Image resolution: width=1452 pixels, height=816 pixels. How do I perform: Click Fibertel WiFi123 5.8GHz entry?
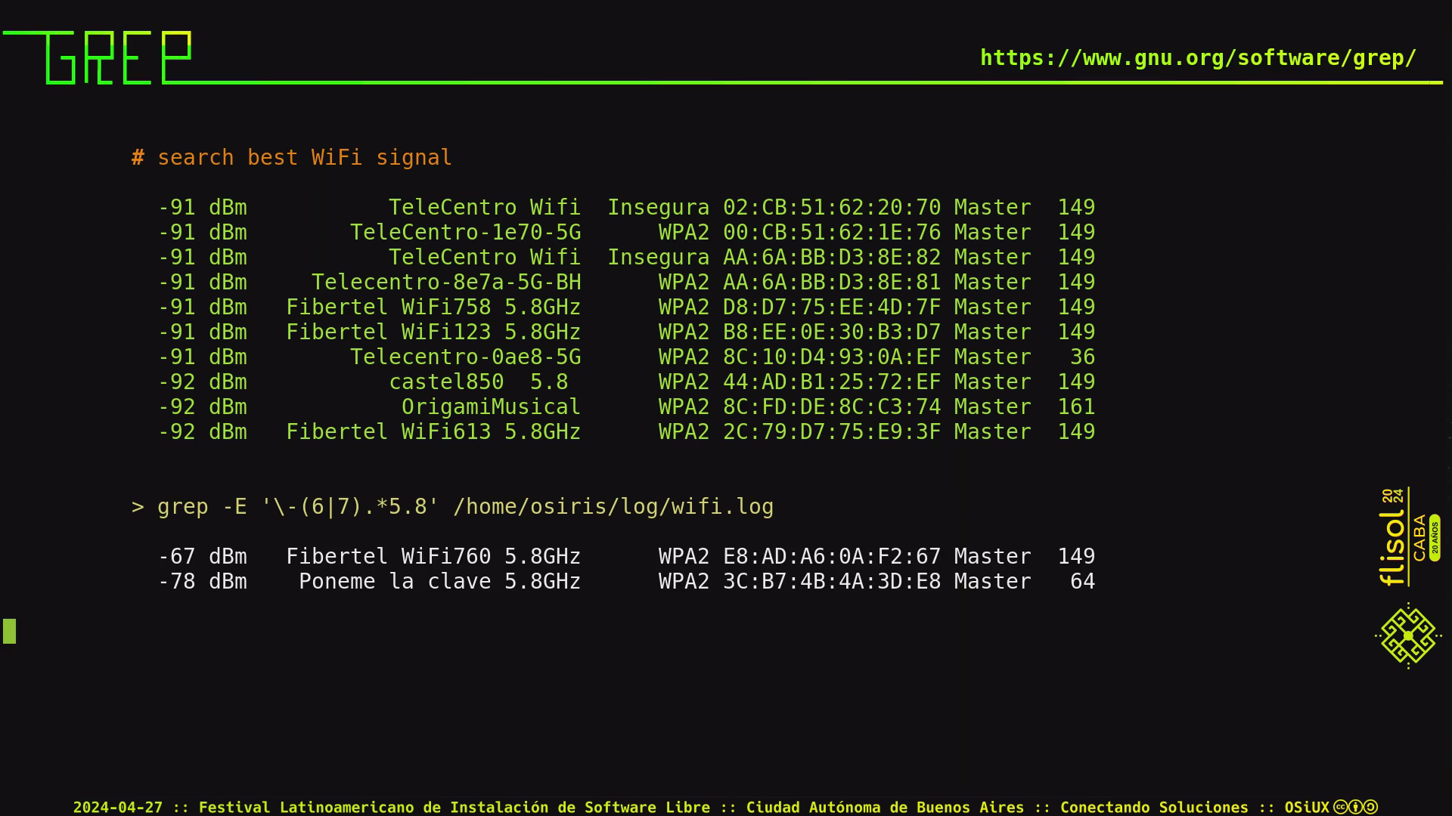click(433, 332)
